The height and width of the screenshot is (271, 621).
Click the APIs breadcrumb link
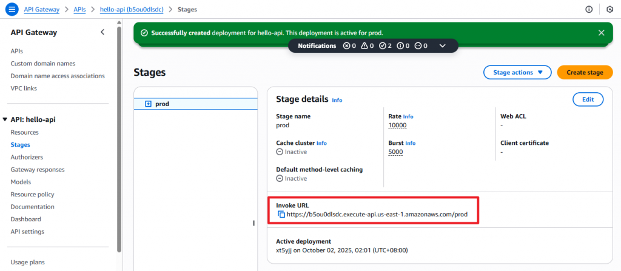(x=80, y=10)
